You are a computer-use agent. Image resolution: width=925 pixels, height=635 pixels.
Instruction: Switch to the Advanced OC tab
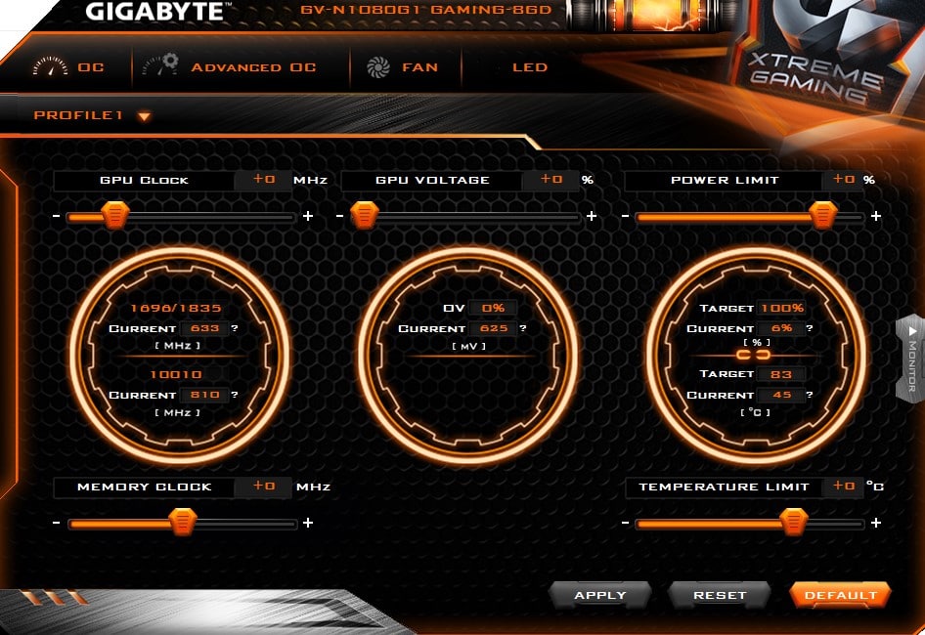230,67
